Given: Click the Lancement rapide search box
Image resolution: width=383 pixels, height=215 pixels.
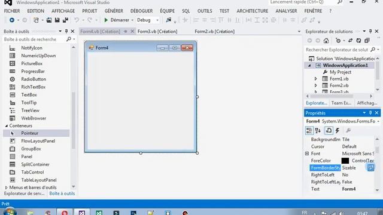Looking at the screenshot, I should 303,2.
